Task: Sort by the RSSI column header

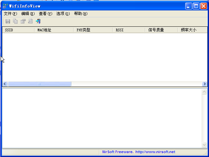Action: pyautogui.click(x=129, y=30)
